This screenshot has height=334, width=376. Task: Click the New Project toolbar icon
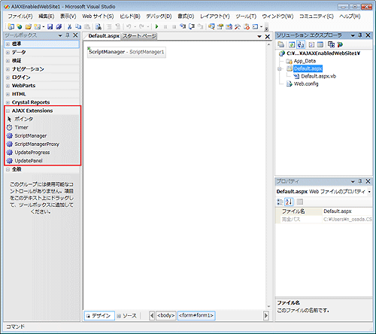pos(11,26)
